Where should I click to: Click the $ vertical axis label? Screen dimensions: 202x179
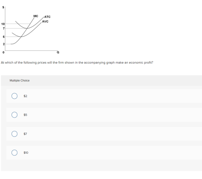3,7
